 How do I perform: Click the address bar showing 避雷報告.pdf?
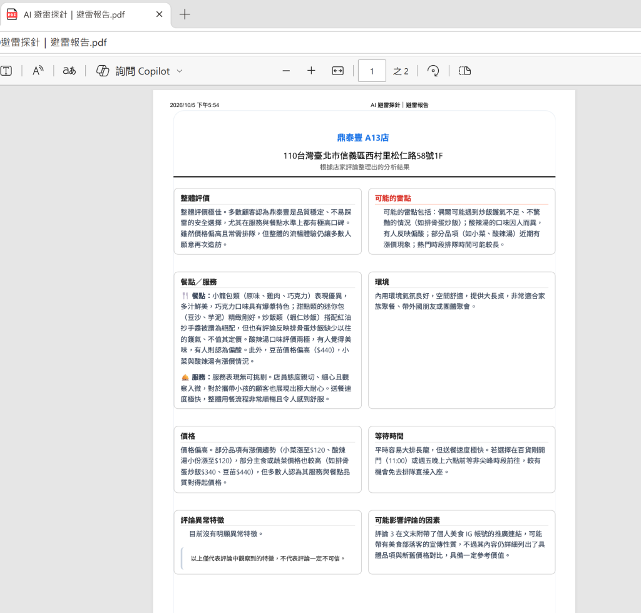320,43
